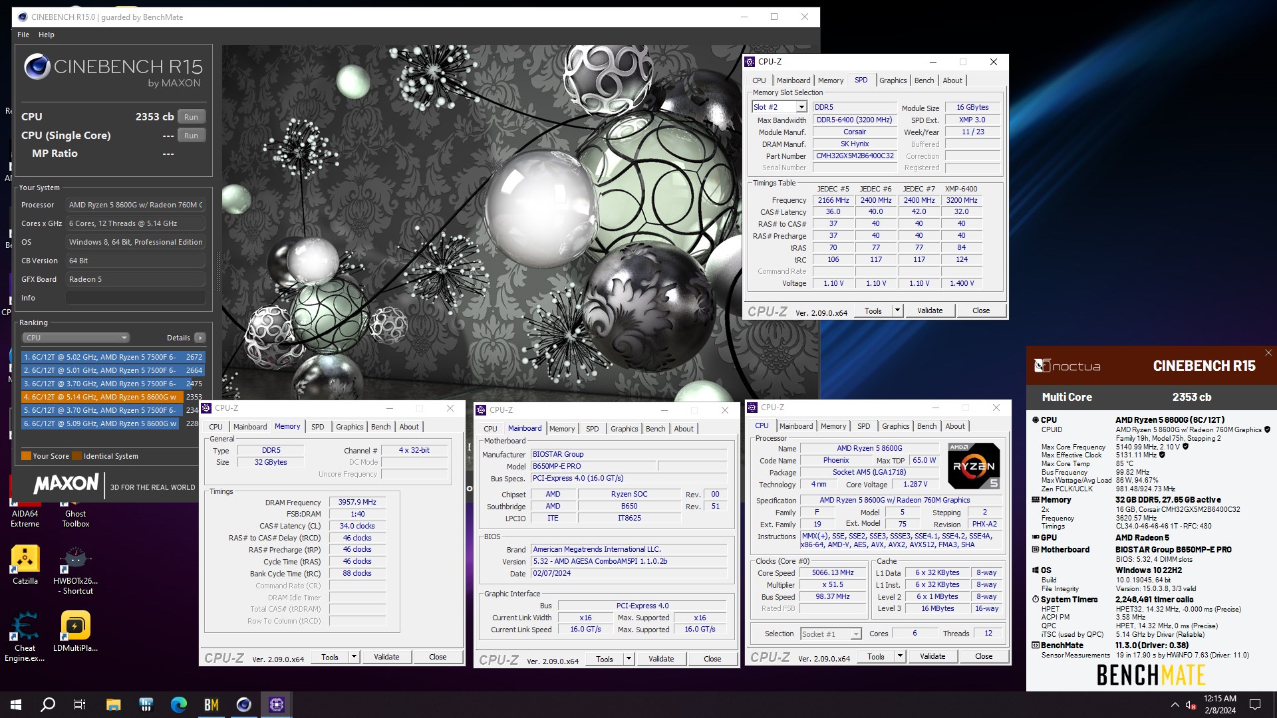Switch to Mainboard tab in Memory window
Screen dimensions: 1277x718
click(250, 427)
